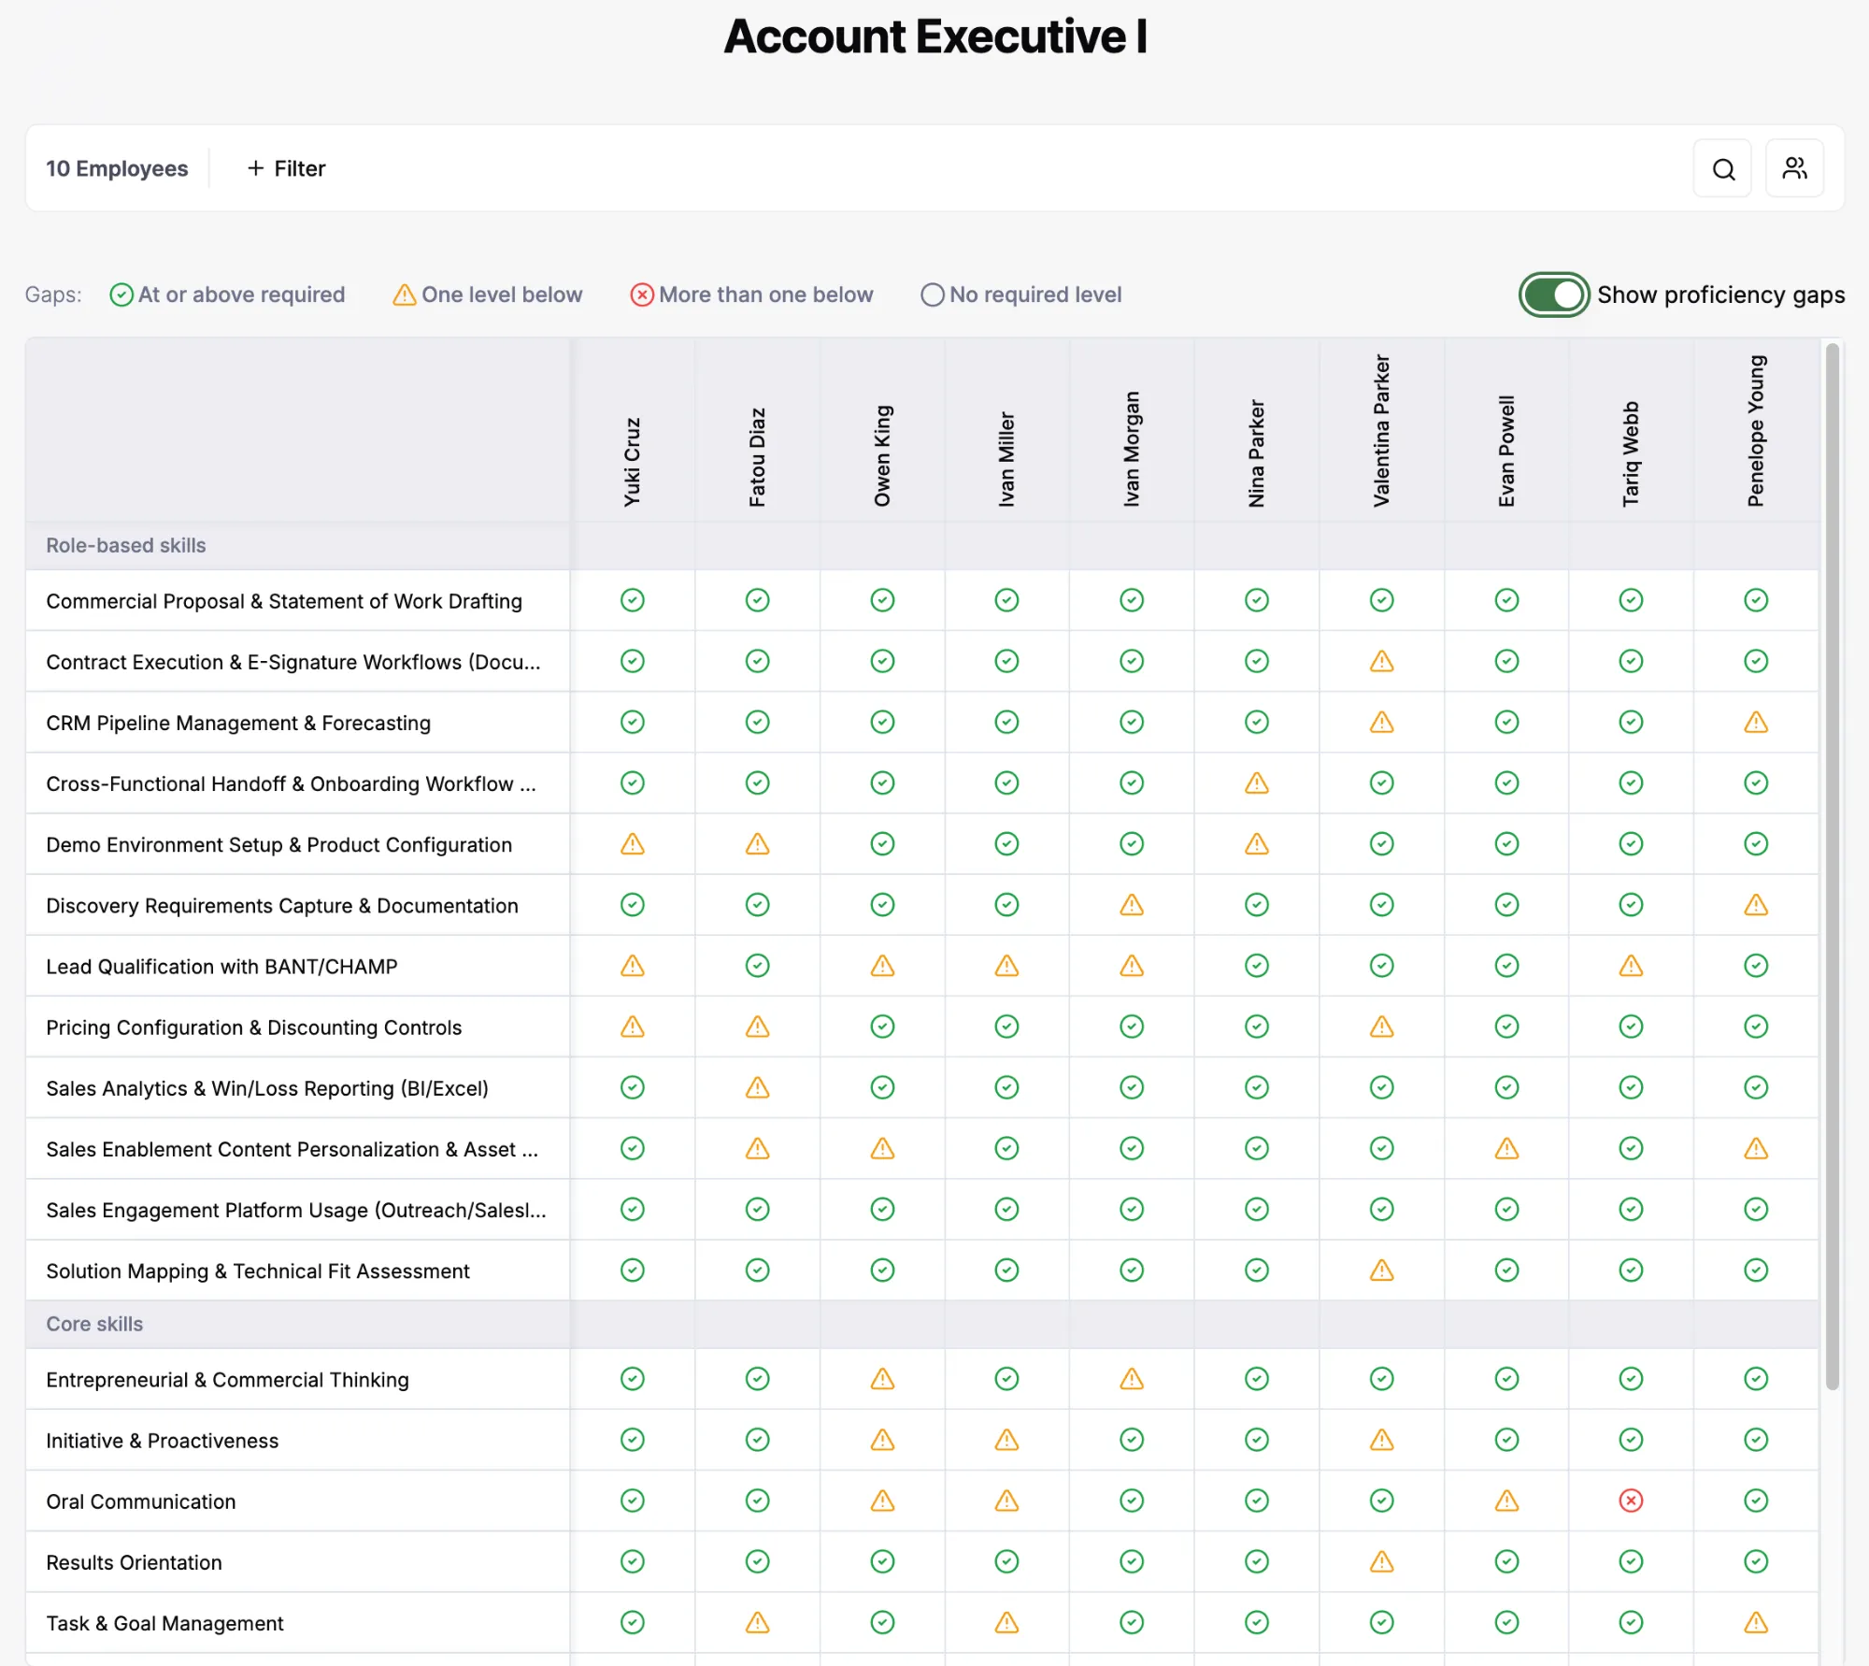Click the Core skills section header
1869x1666 pixels.
[x=94, y=1325]
